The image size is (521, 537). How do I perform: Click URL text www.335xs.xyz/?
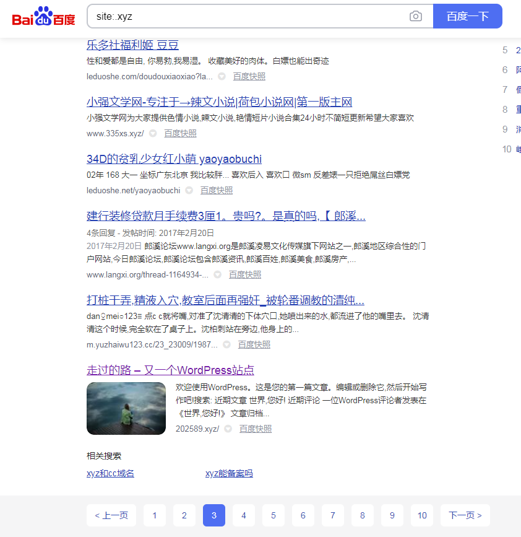pos(115,133)
